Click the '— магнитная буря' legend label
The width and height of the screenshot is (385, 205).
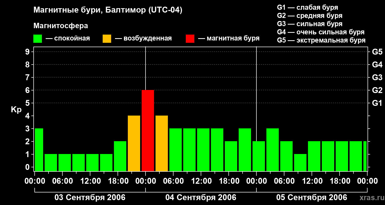229,38
